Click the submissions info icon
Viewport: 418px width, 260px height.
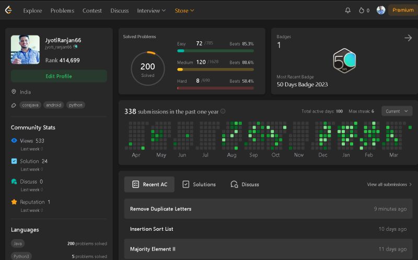point(223,111)
